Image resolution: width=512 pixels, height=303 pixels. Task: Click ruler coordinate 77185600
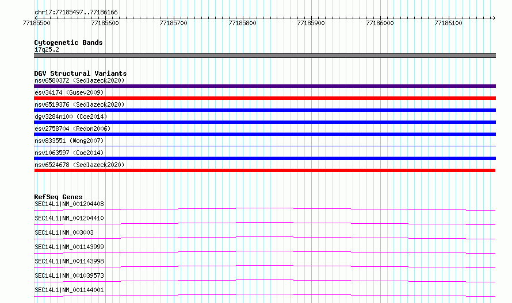[105, 23]
